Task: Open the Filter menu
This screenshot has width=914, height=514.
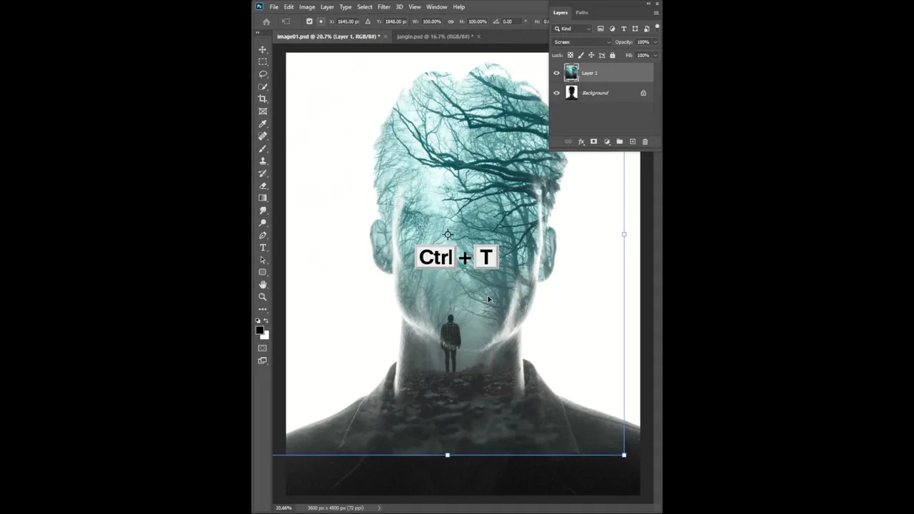Action: (x=383, y=7)
